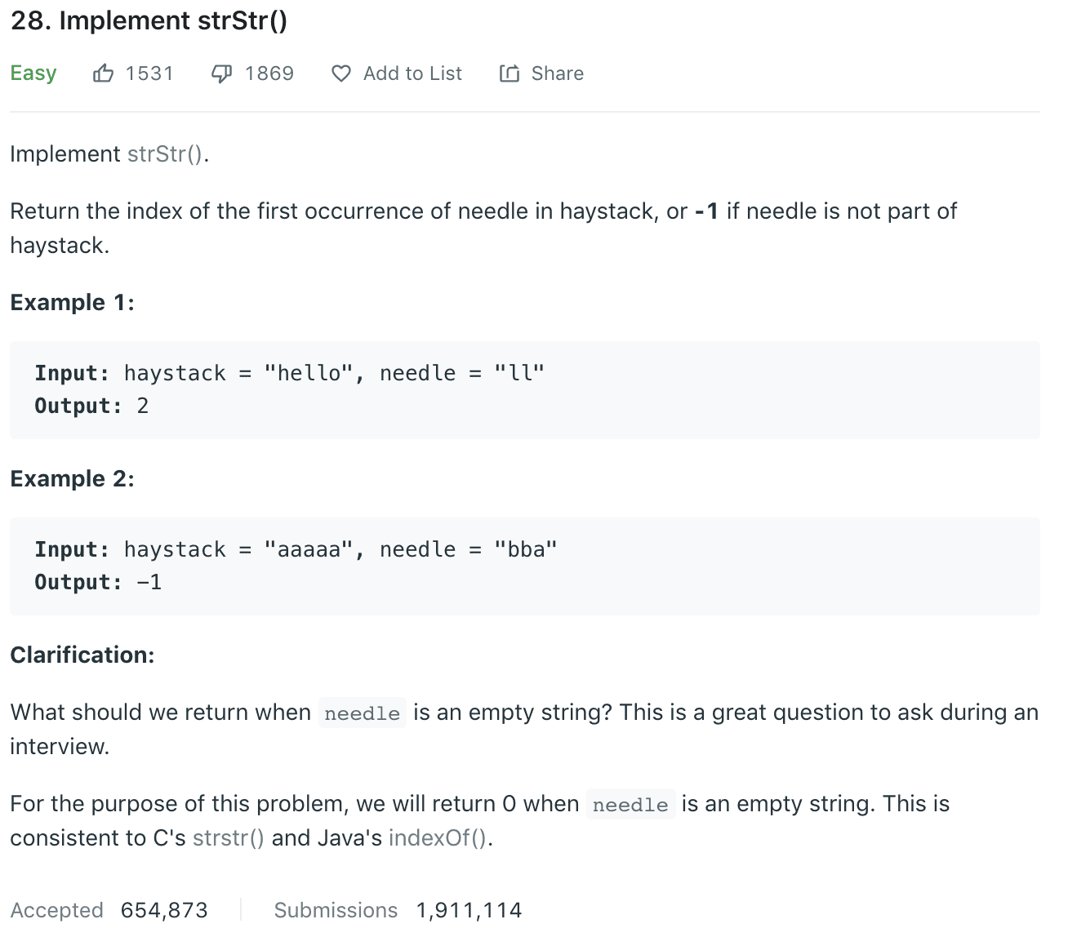Click the problem title Implement strStr()
Image resolution: width=1068 pixels, height=937 pixels.
click(x=149, y=20)
